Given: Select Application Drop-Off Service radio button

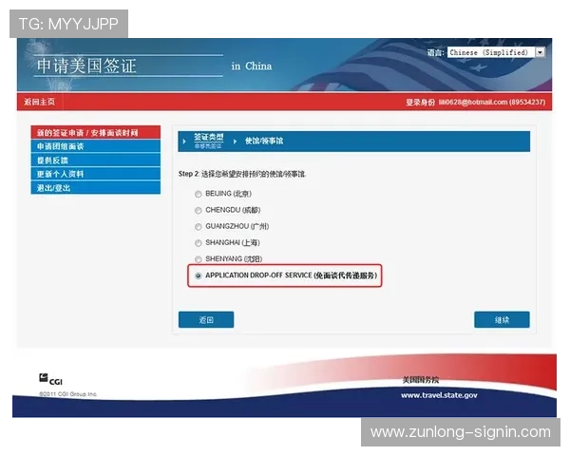Looking at the screenshot, I should pos(199,275).
